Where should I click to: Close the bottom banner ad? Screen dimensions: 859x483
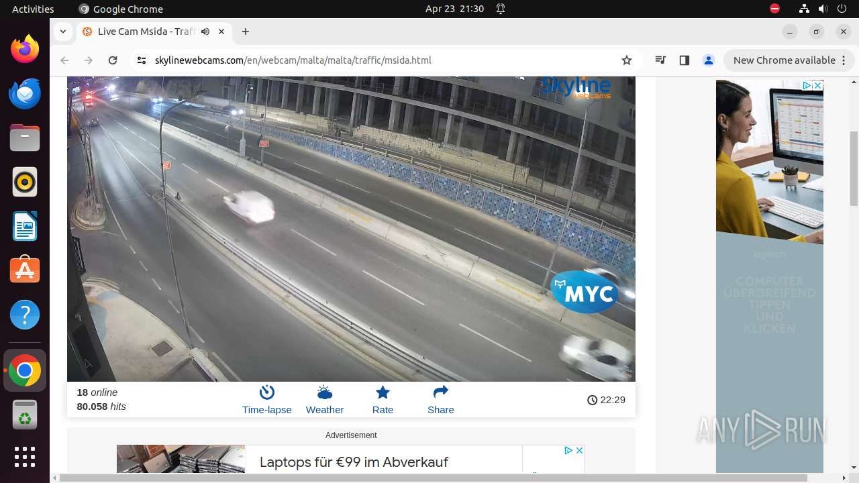tap(580, 450)
